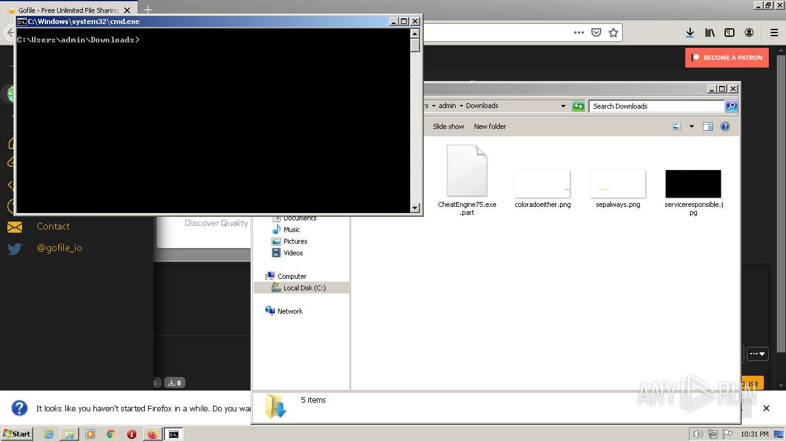Expand Explorer address history dropdown
Screen dimensions: 786x442
(563, 106)
